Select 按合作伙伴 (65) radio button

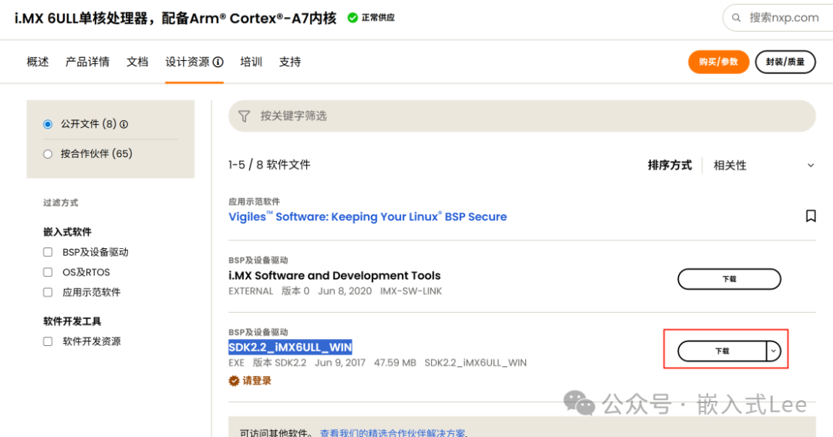[x=48, y=154]
